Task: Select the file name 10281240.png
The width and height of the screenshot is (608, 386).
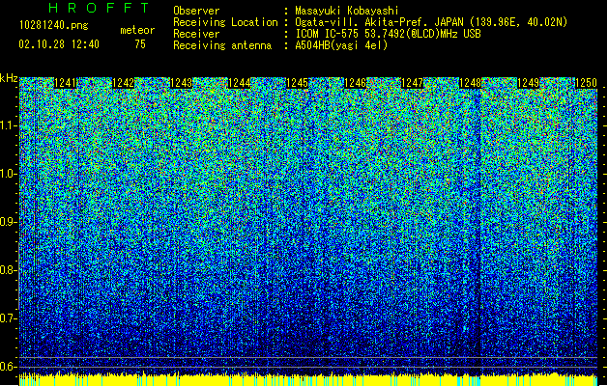Action: click(53, 25)
